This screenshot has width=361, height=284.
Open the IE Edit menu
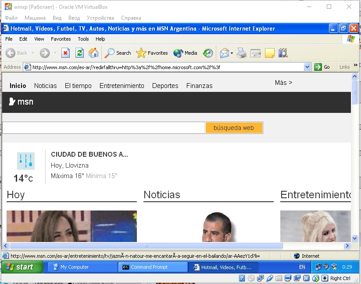point(23,39)
